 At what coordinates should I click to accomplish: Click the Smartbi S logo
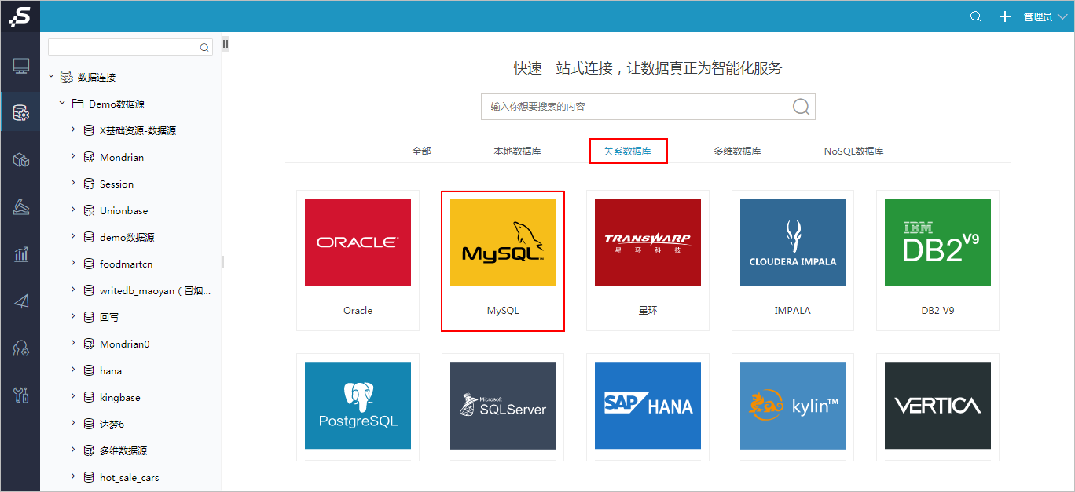(20, 16)
